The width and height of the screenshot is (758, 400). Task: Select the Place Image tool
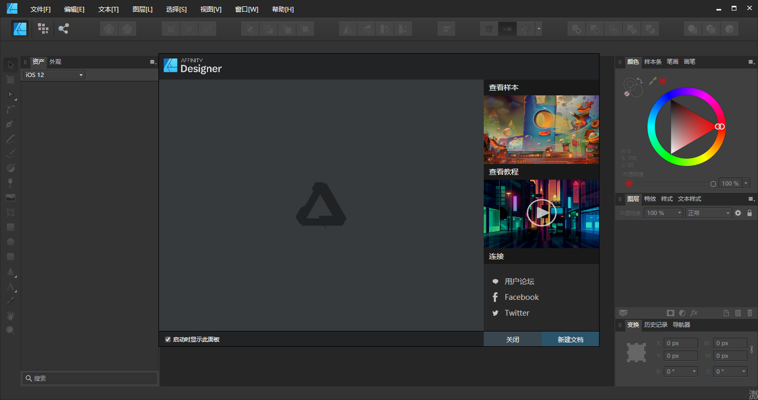pos(10,198)
